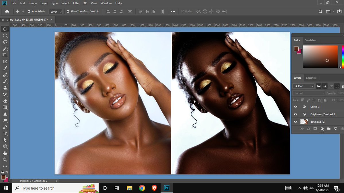Click the download (3) layer thumbnail
The image size is (344, 193).
304,122
